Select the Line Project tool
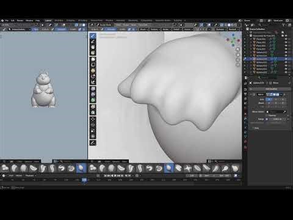 pyautogui.click(x=93, y=82)
